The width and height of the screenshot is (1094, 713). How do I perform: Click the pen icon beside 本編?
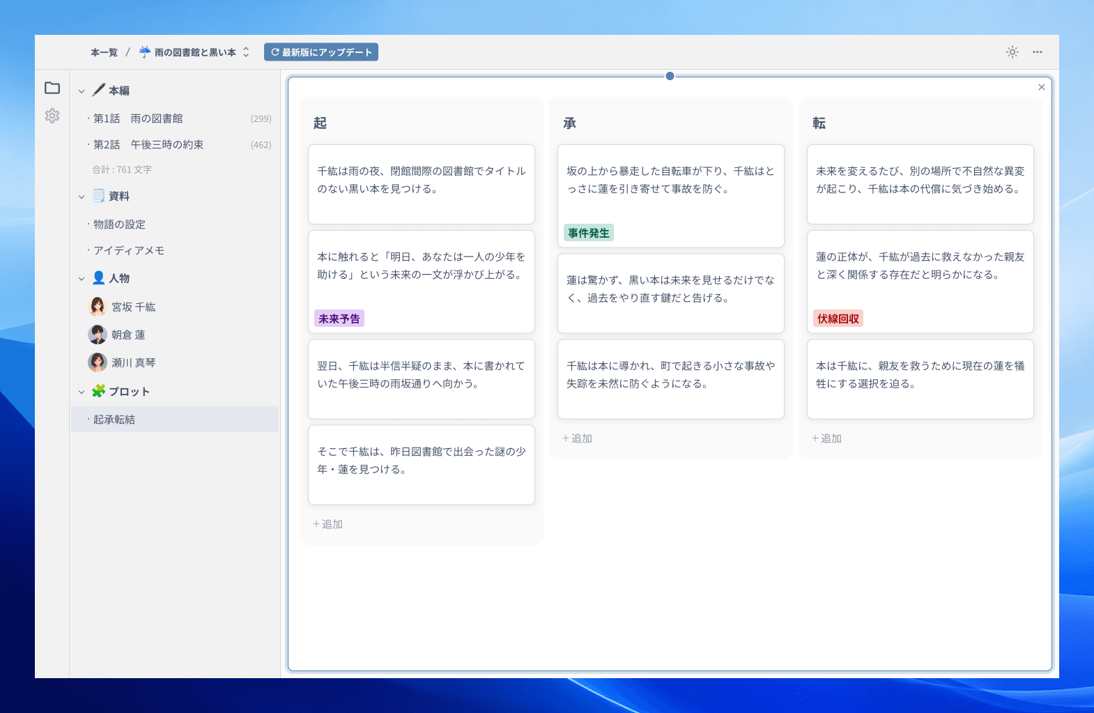click(x=99, y=90)
